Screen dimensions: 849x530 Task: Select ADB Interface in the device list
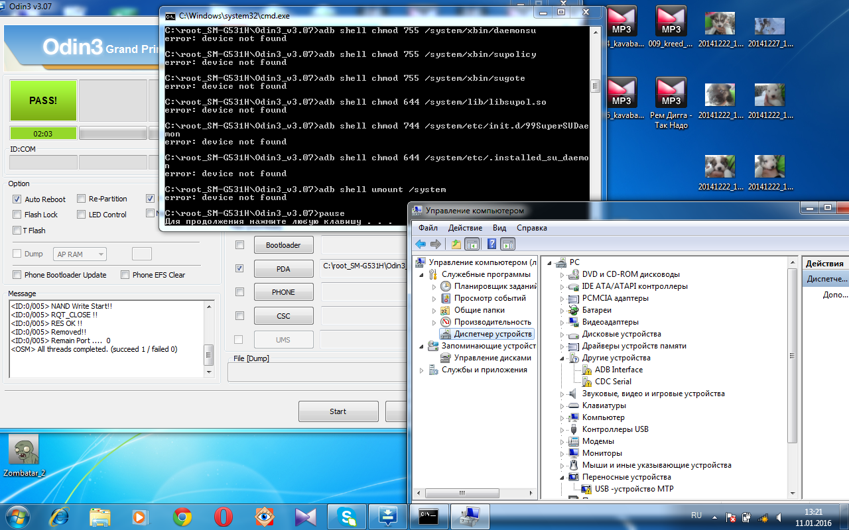pos(618,370)
